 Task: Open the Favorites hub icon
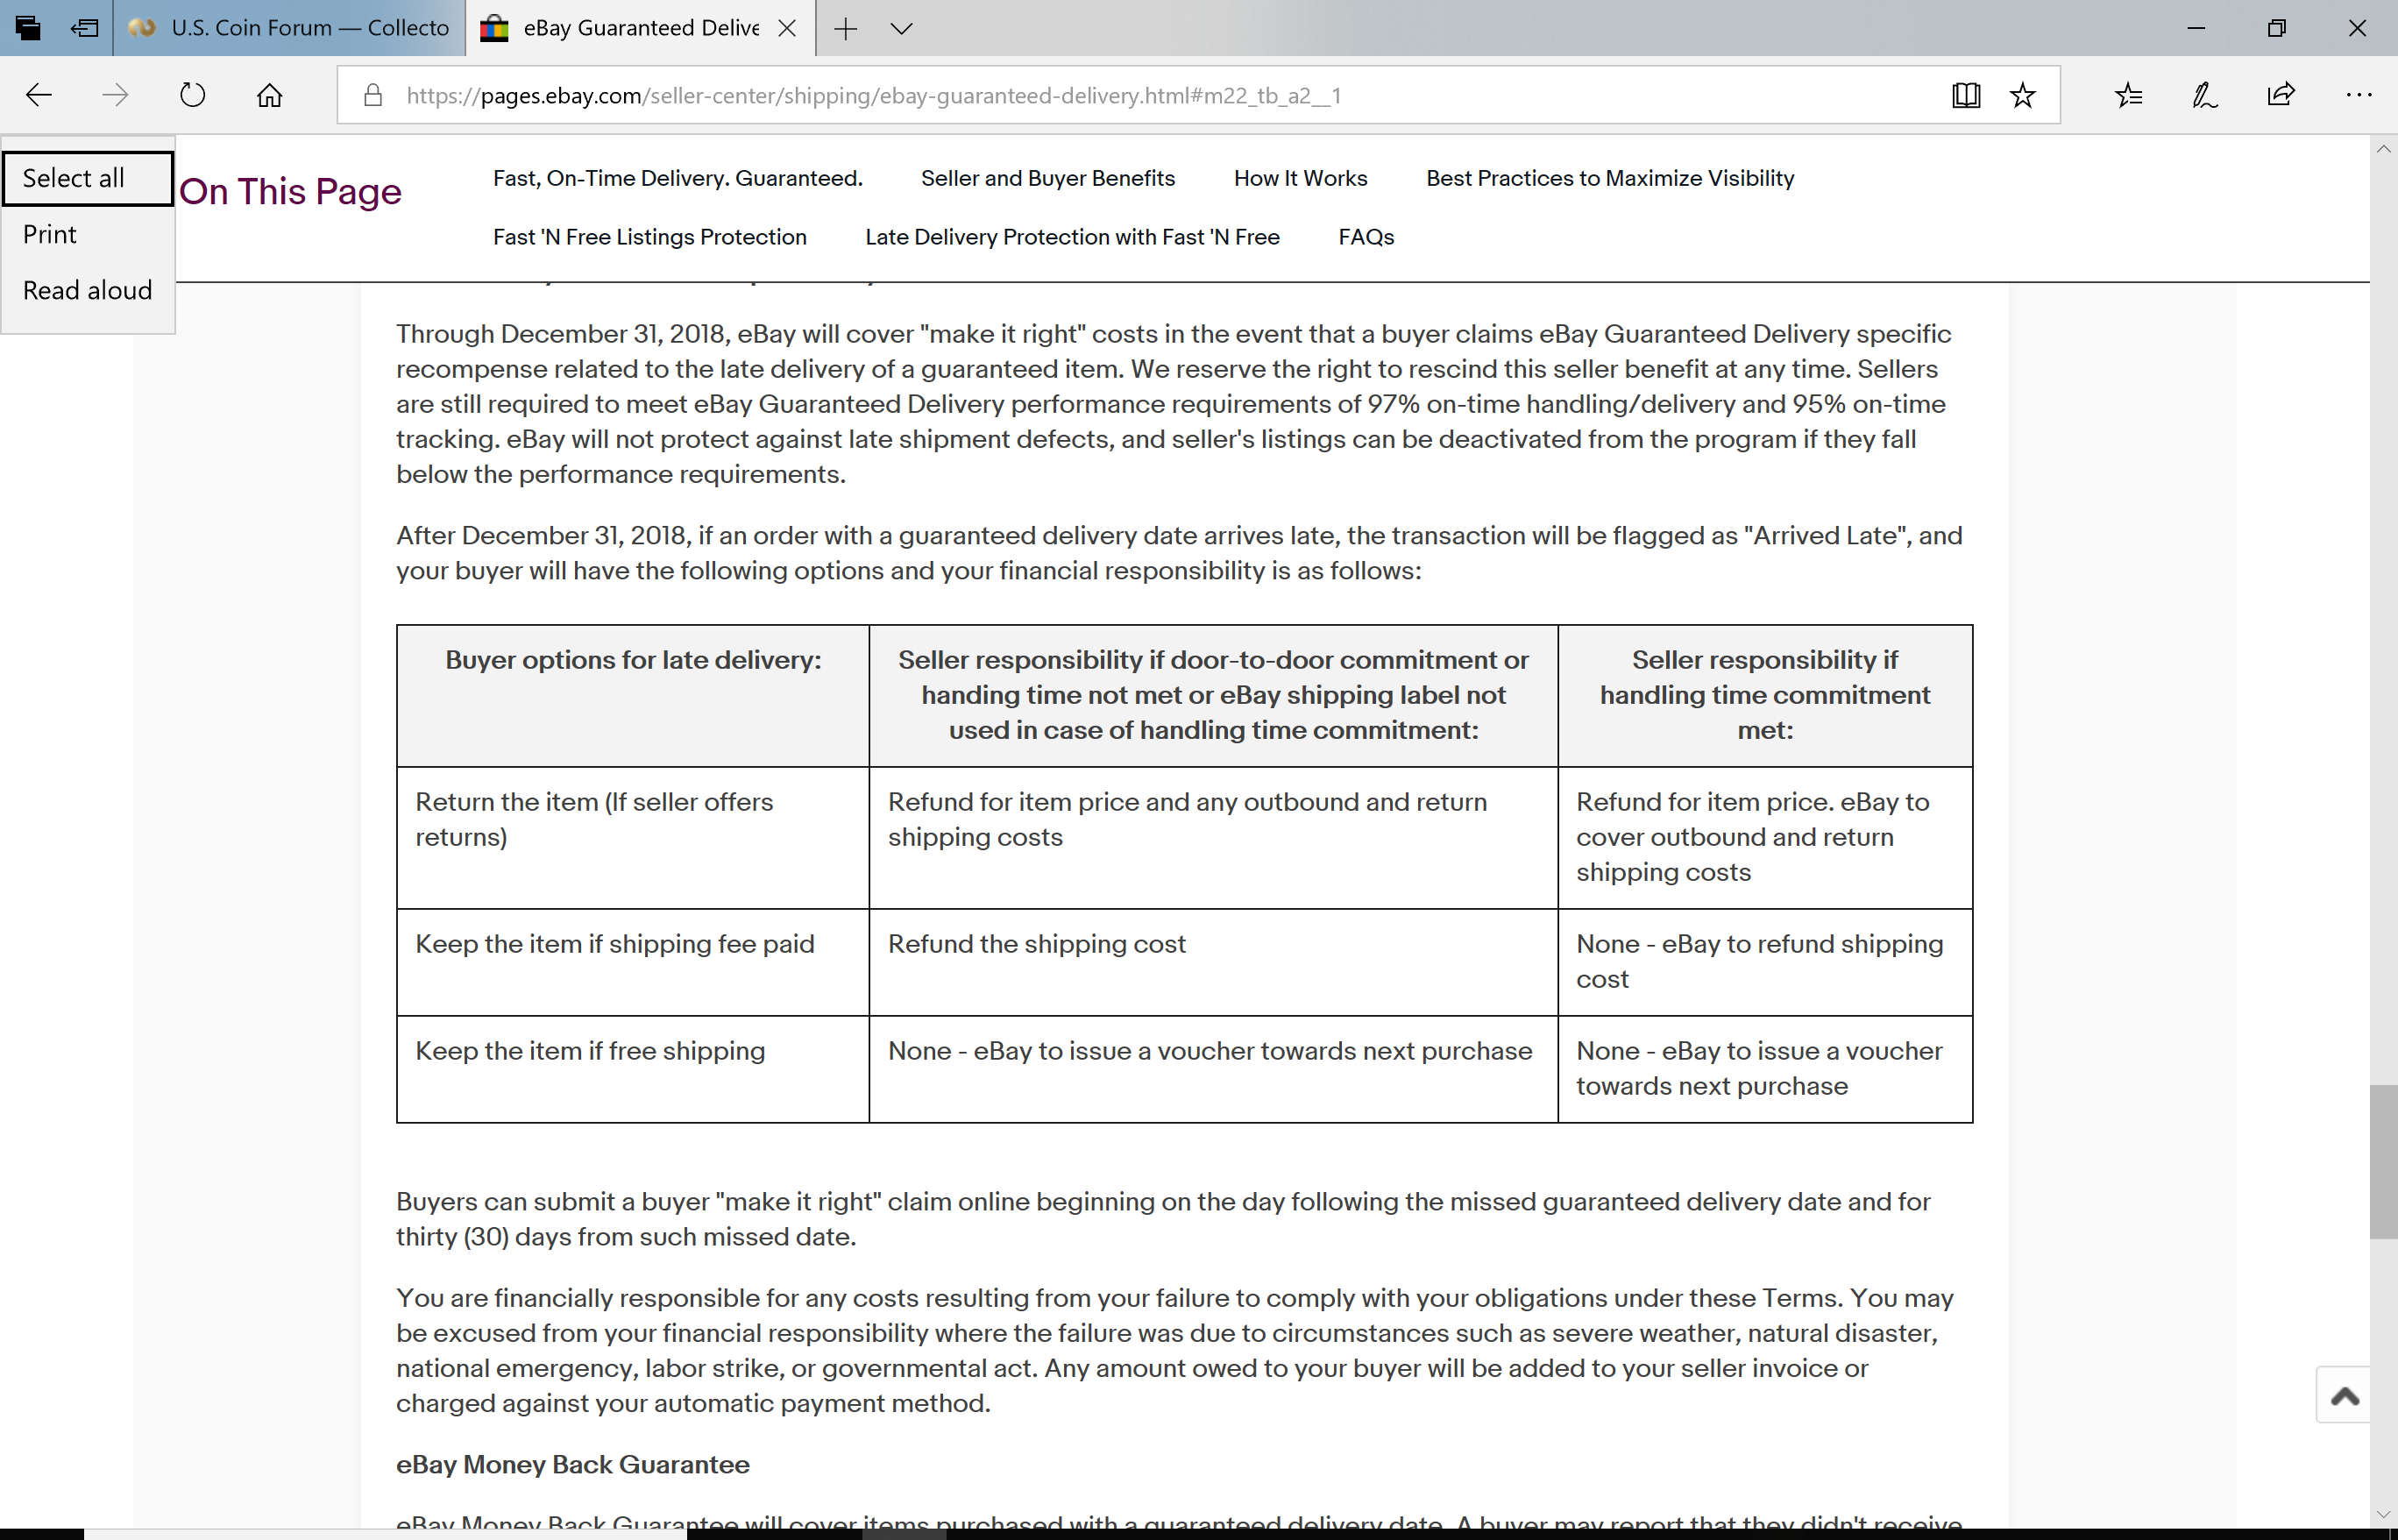2128,95
